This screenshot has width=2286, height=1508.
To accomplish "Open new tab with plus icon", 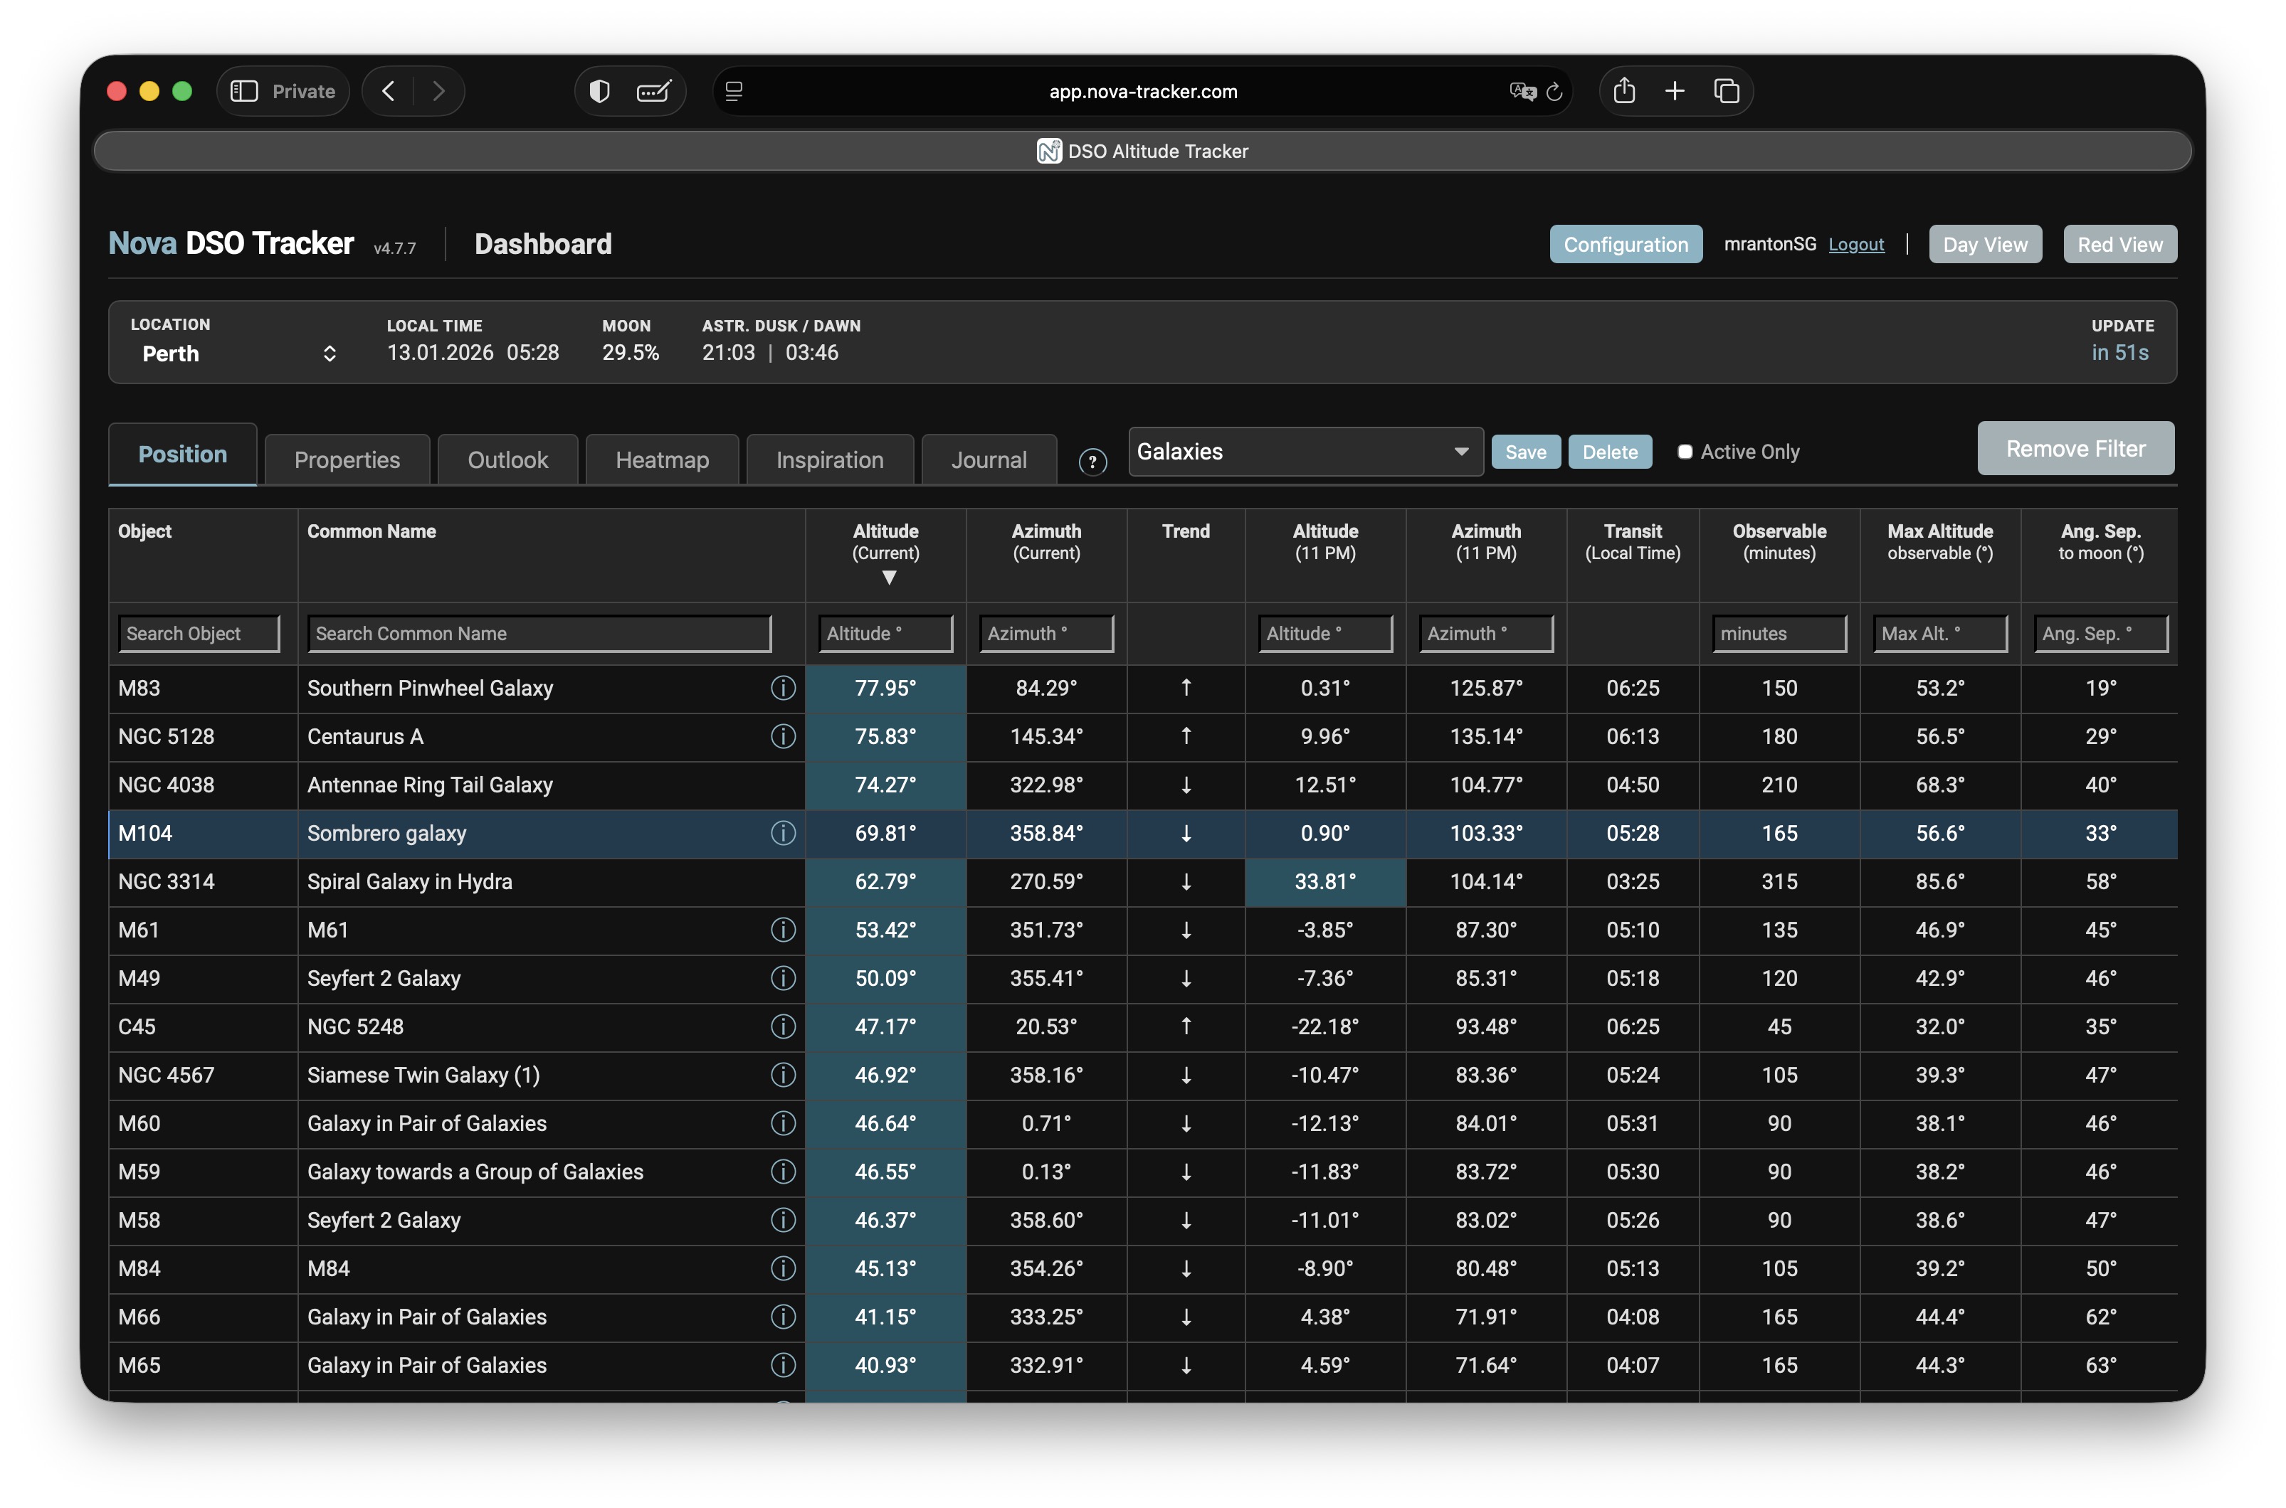I will click(1674, 91).
